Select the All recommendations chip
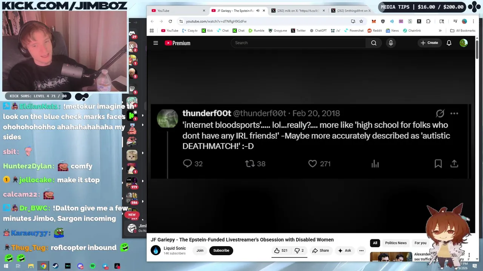The height and width of the screenshot is (271, 483). [x=375, y=243]
